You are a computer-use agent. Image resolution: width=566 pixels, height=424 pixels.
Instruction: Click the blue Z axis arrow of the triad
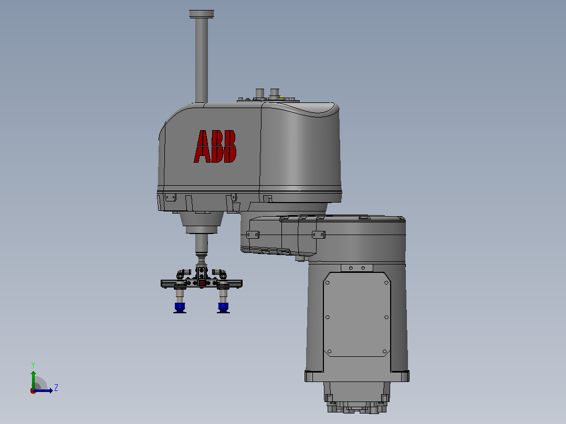click(43, 390)
